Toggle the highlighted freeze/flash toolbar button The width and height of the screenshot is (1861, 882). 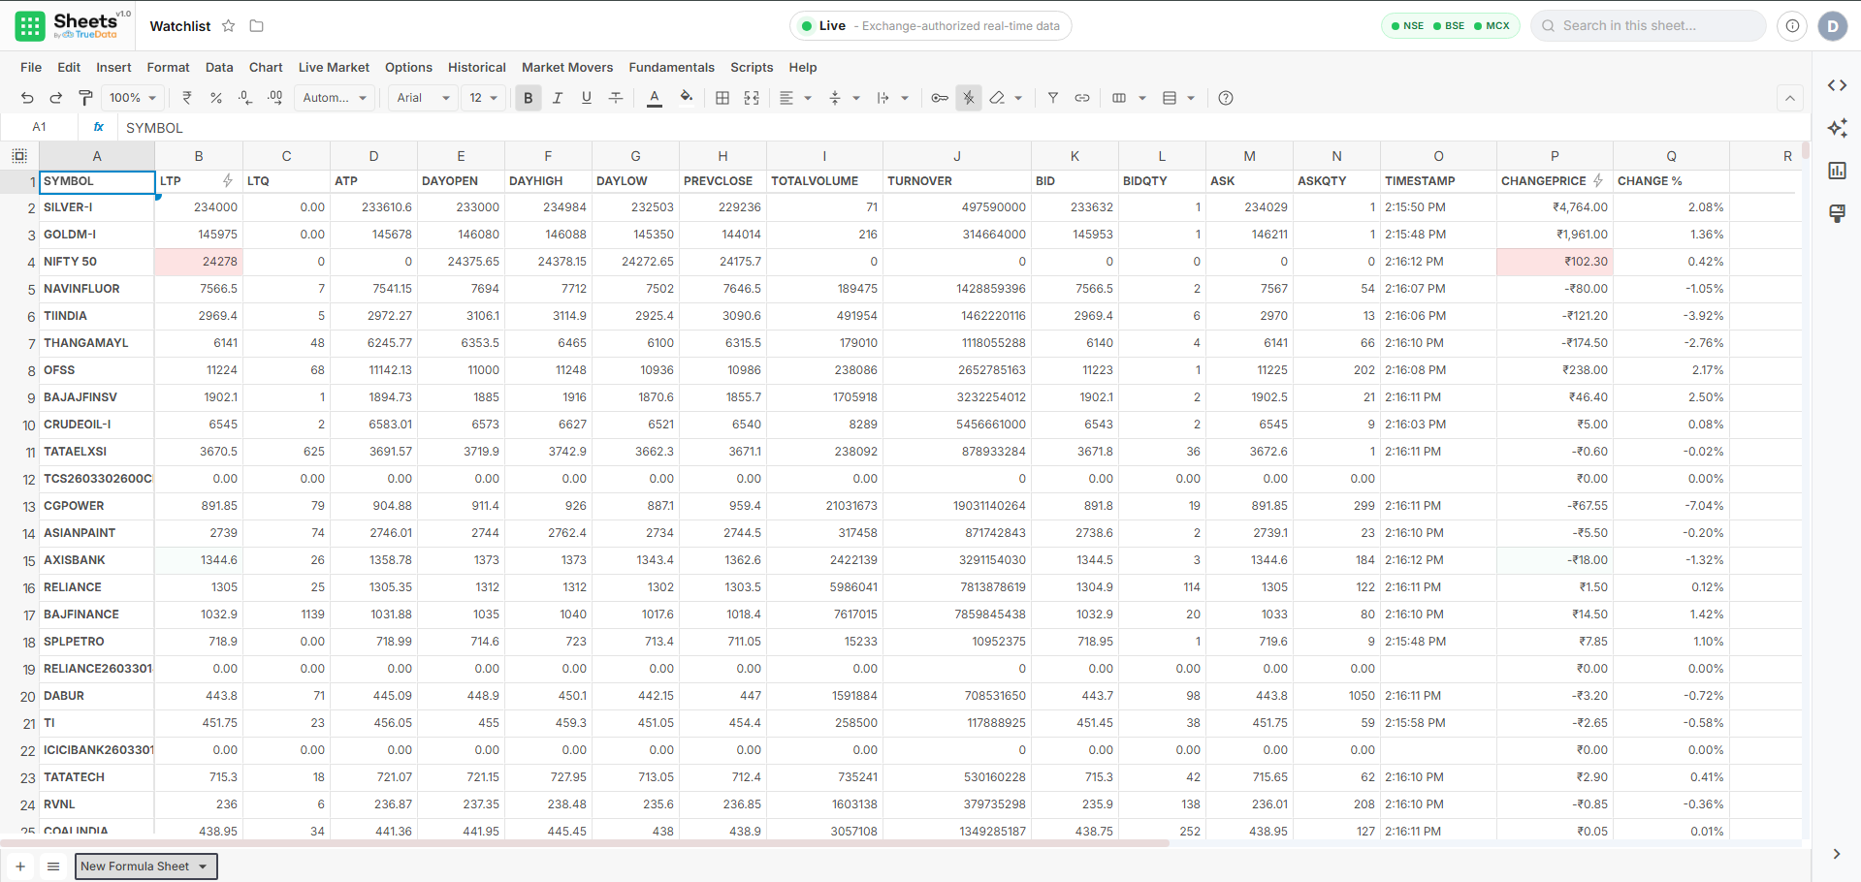tap(969, 98)
